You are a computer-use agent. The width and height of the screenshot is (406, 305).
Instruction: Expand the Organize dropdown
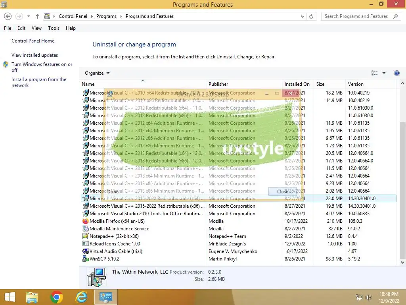click(x=97, y=73)
